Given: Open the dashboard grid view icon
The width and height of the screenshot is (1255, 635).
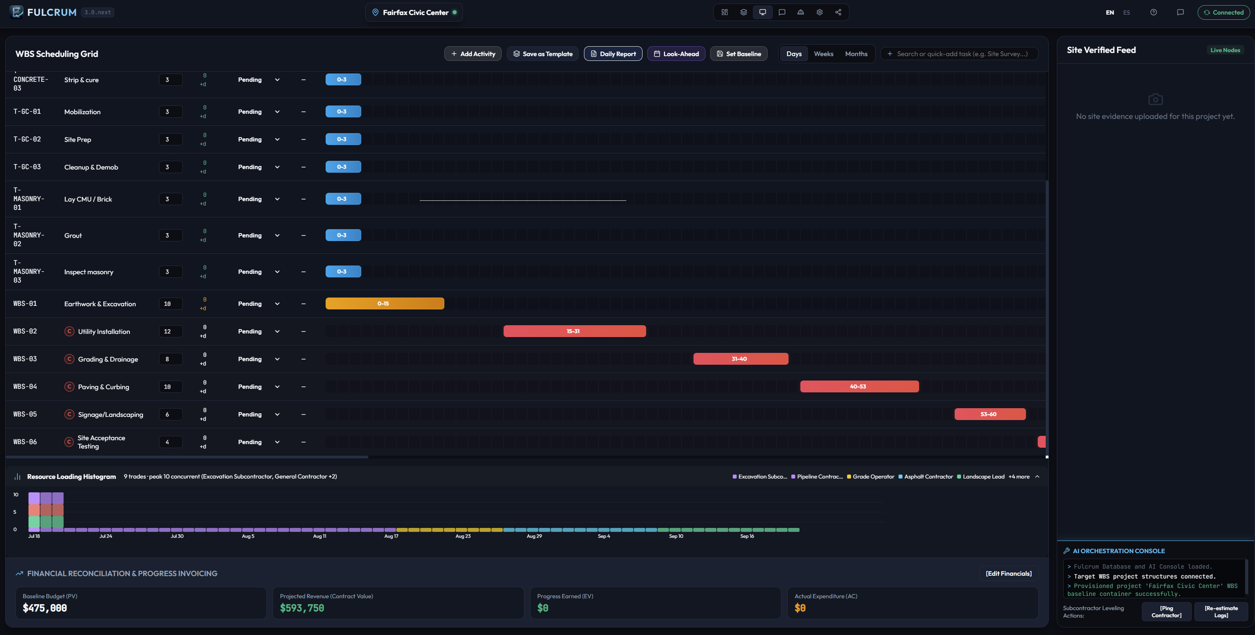Looking at the screenshot, I should point(724,12).
